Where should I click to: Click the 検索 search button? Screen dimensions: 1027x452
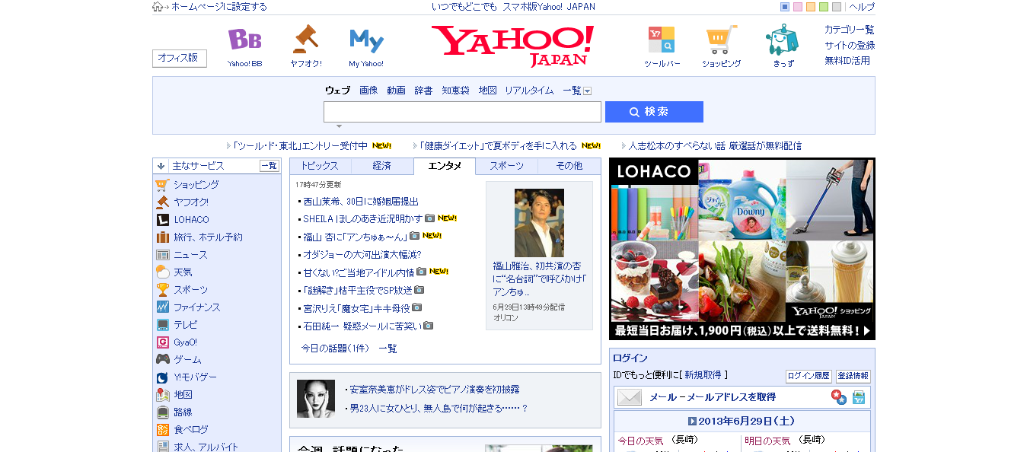pos(654,112)
